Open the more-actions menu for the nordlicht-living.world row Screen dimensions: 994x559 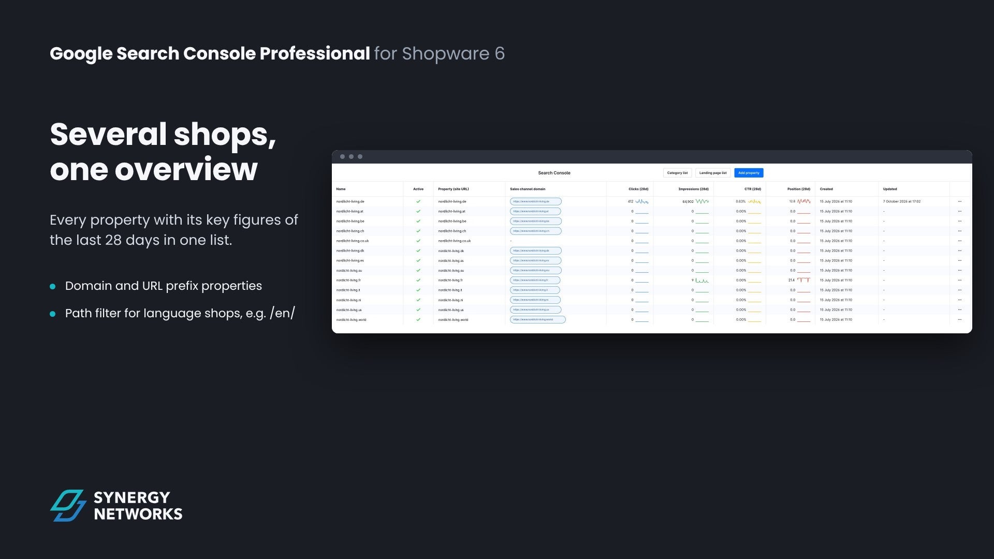[959, 319]
